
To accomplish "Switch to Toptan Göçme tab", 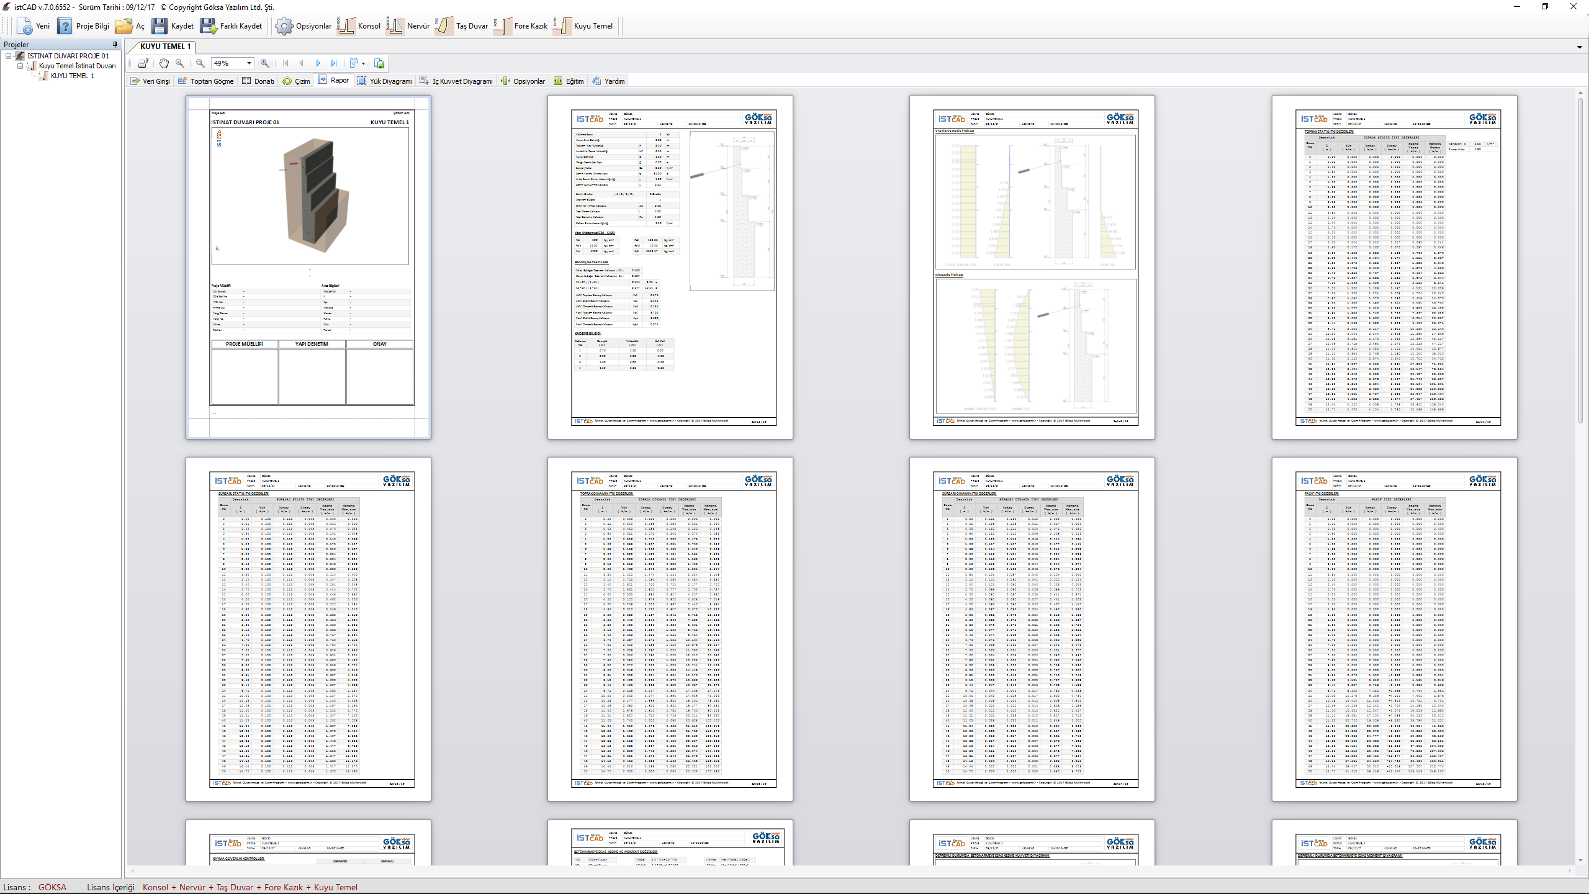I will pyautogui.click(x=206, y=81).
